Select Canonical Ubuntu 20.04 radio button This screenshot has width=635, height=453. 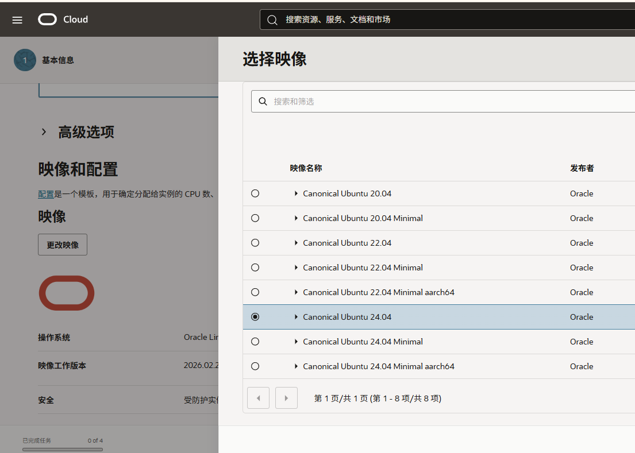click(x=255, y=193)
